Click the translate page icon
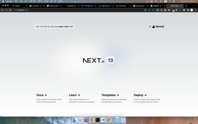Screen dimensions: 198x124 [x=145, y=10]
